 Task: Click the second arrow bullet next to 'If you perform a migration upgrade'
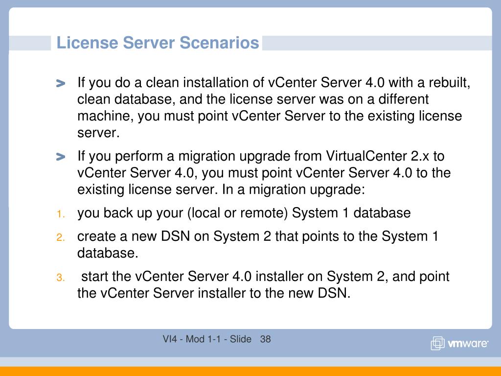tap(60, 157)
